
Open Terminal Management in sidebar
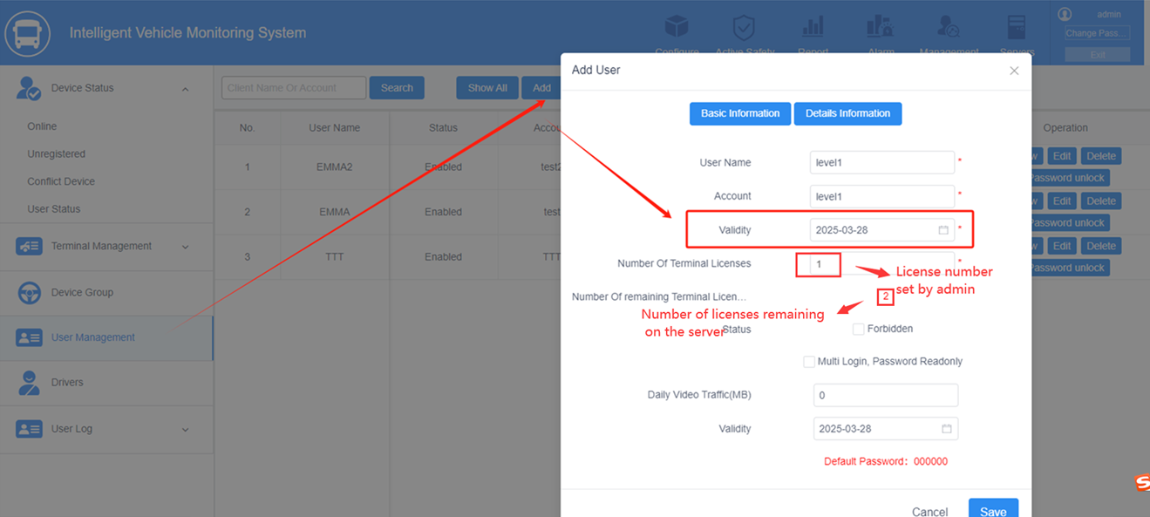[101, 246]
